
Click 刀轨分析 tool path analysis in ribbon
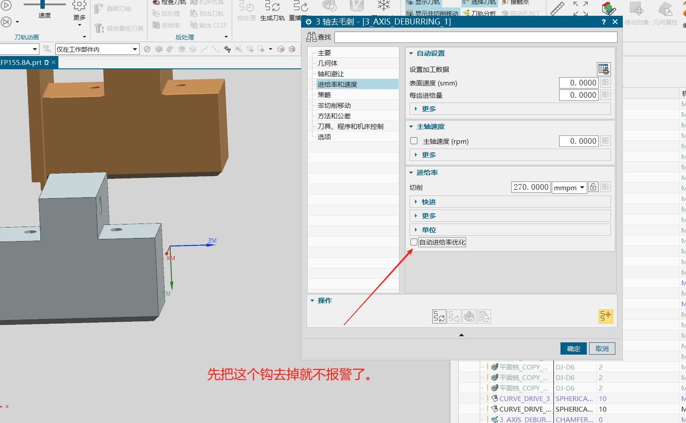coord(479,14)
